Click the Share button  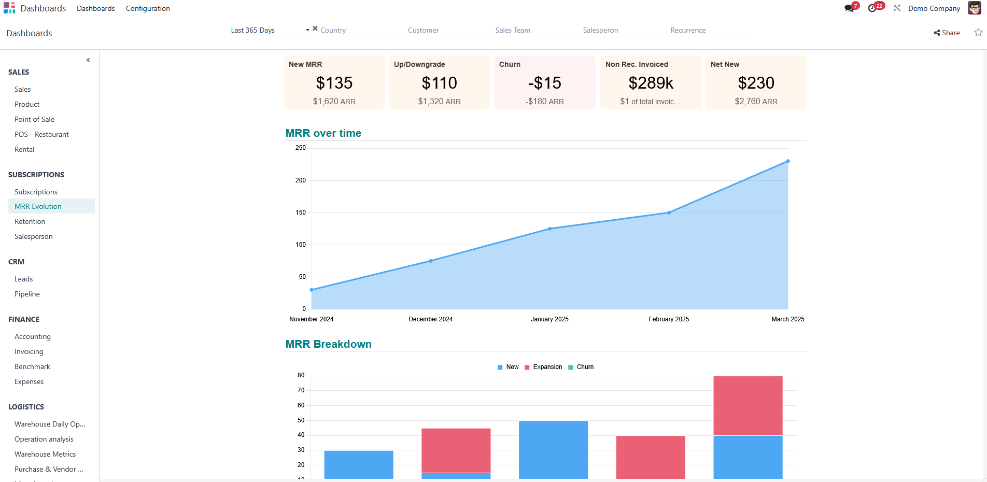947,33
